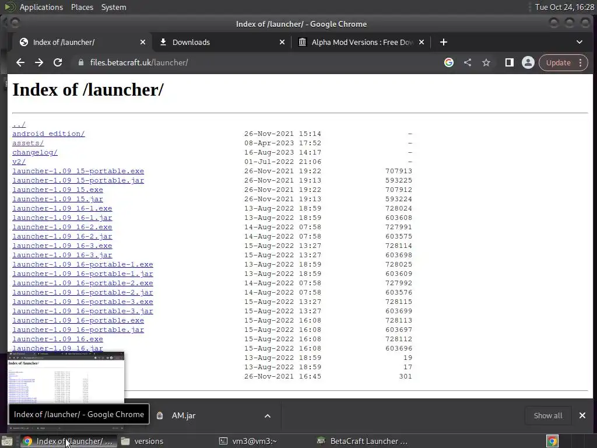Download launcher-1.09_16-2.jar
Screen dimensions: 597x448
[x=62, y=237]
